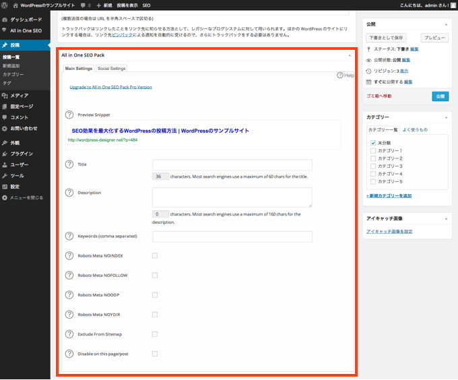Screen dimensions: 458x380
Task: Collapse the 公開 publish panel
Action: (x=446, y=24)
